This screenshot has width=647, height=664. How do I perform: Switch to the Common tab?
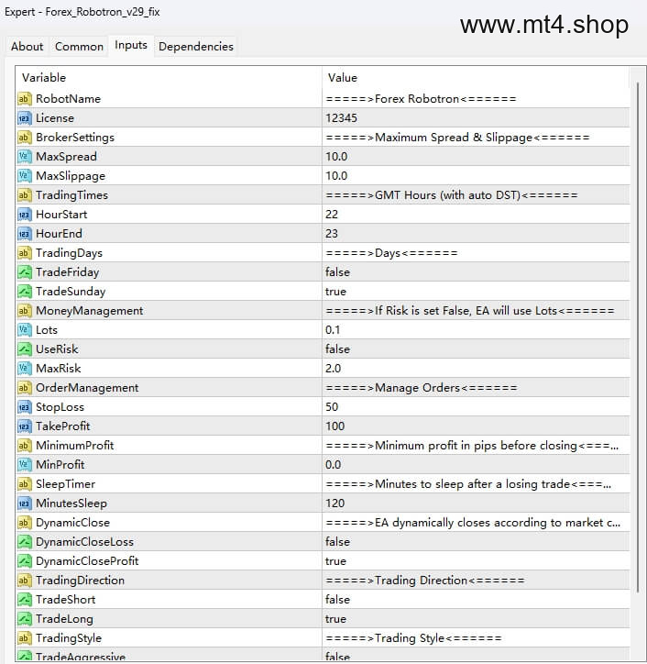click(79, 46)
